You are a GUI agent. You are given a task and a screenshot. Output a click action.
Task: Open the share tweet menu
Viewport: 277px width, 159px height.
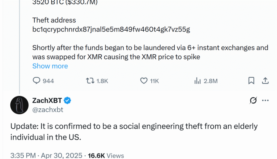tap(265, 81)
